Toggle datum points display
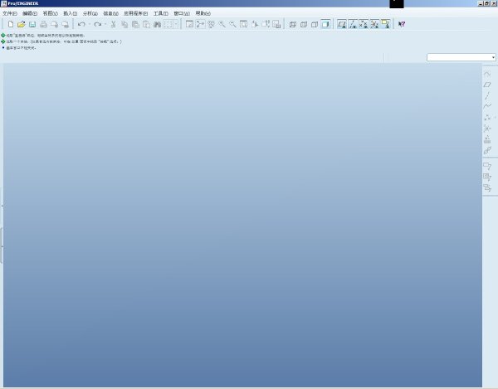 364,24
